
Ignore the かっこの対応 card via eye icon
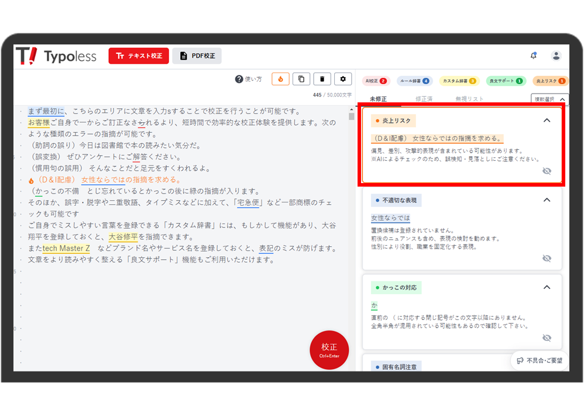(x=547, y=338)
